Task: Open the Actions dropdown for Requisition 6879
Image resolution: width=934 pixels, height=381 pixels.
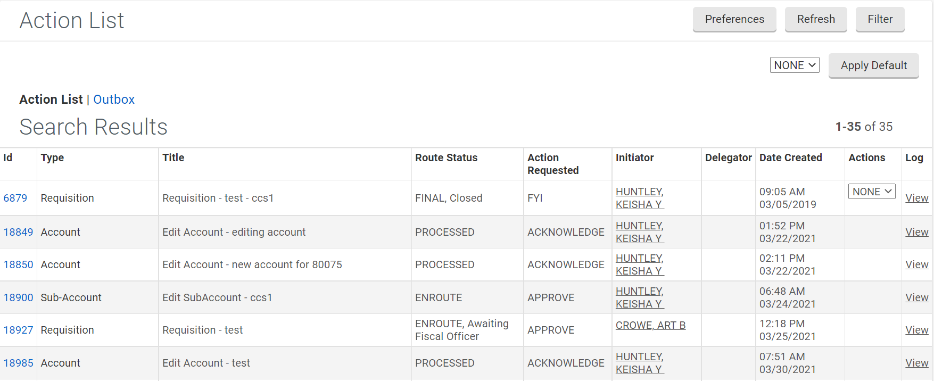Action: click(x=871, y=191)
